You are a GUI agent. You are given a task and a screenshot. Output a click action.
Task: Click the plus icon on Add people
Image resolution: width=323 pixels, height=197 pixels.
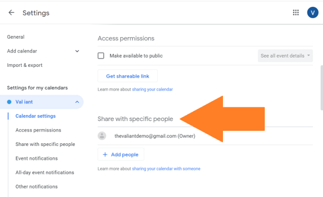coord(105,154)
